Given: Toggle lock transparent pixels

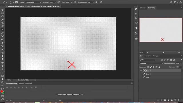Looking at the screenshot, I should [x=148, y=67].
